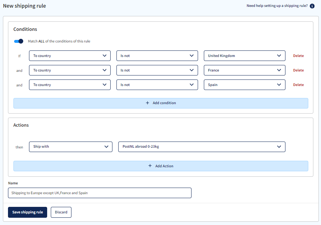This screenshot has width=321, height=225.
Task: Click the 'Actions' section heading
Action: coord(21,125)
